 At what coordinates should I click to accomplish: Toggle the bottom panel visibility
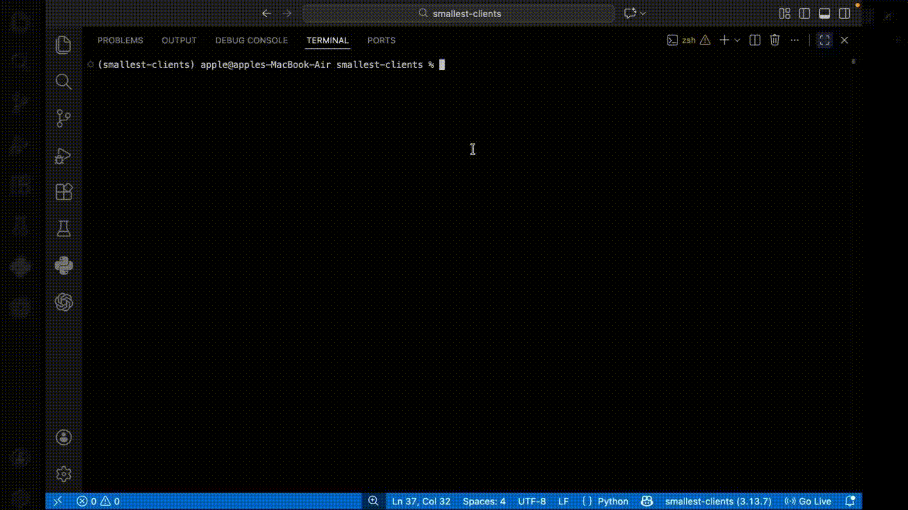[x=824, y=13]
